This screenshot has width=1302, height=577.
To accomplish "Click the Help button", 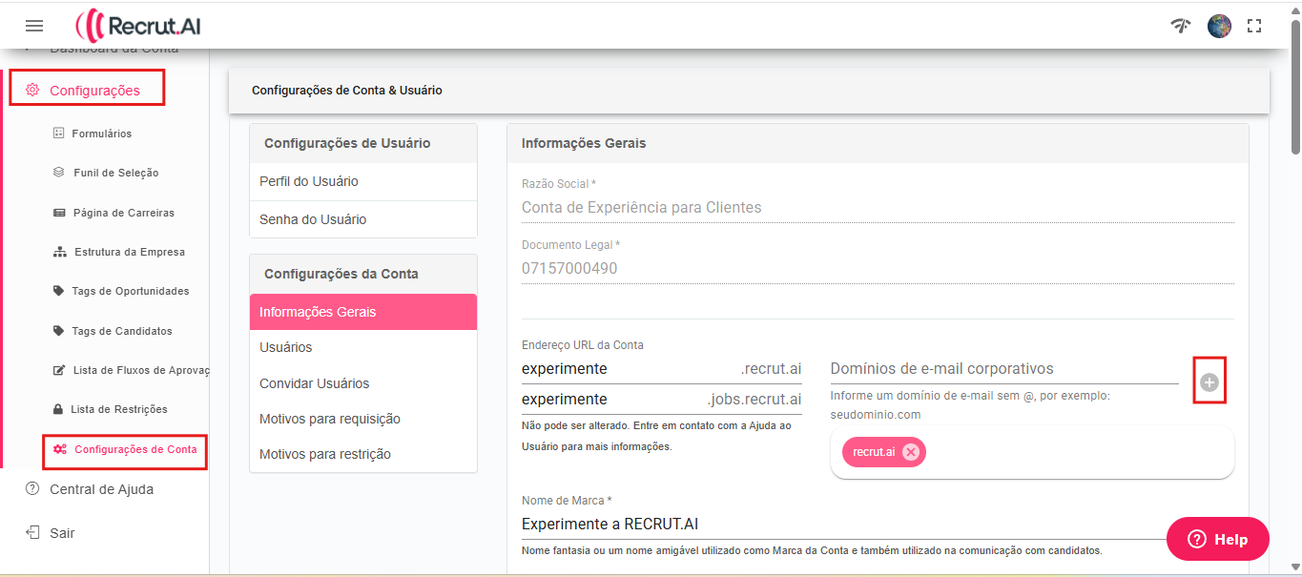I will click(x=1217, y=539).
